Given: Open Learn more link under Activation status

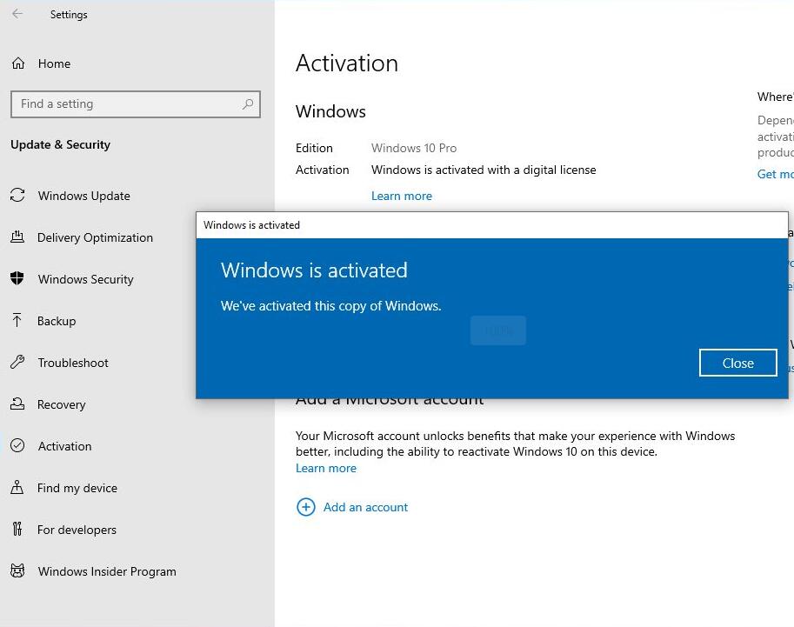Looking at the screenshot, I should 402,196.
